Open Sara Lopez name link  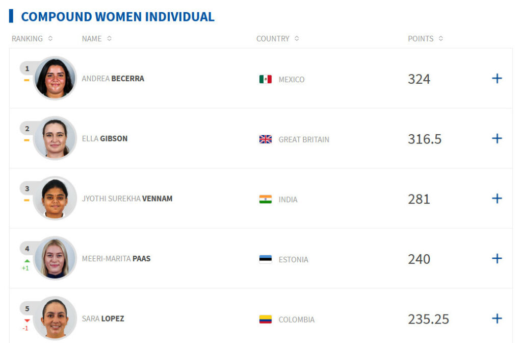click(103, 318)
